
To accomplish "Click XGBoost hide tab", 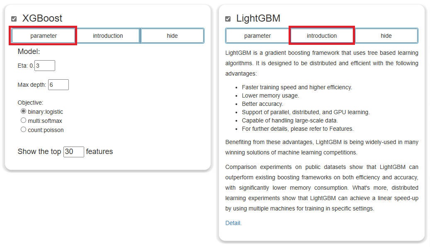I will 172,36.
